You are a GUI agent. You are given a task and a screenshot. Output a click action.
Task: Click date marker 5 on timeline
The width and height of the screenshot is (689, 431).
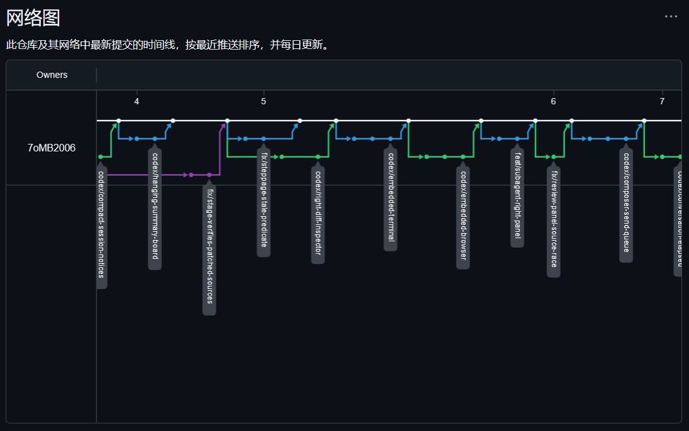(263, 102)
